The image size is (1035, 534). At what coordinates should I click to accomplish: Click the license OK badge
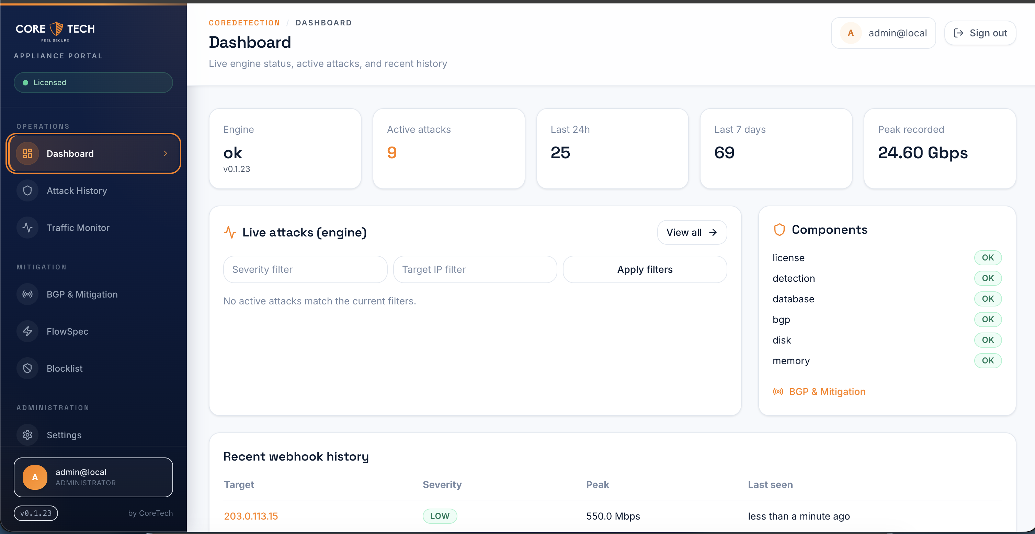coord(988,258)
